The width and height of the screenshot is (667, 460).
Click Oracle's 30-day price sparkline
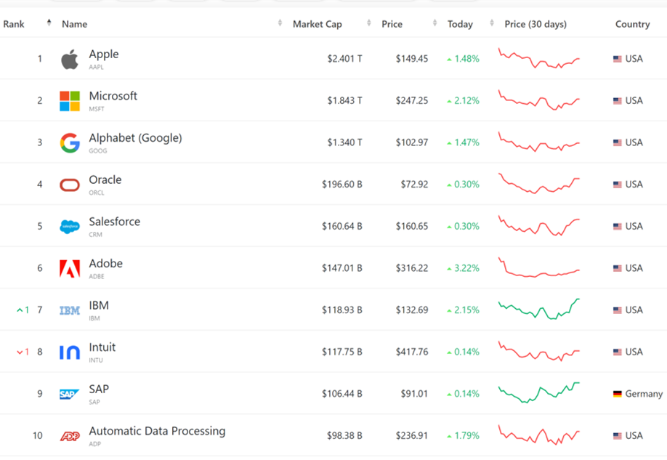539,183
